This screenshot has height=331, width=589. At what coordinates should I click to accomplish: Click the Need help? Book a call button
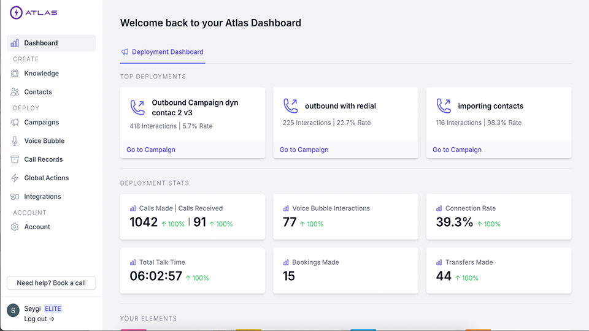[52, 283]
